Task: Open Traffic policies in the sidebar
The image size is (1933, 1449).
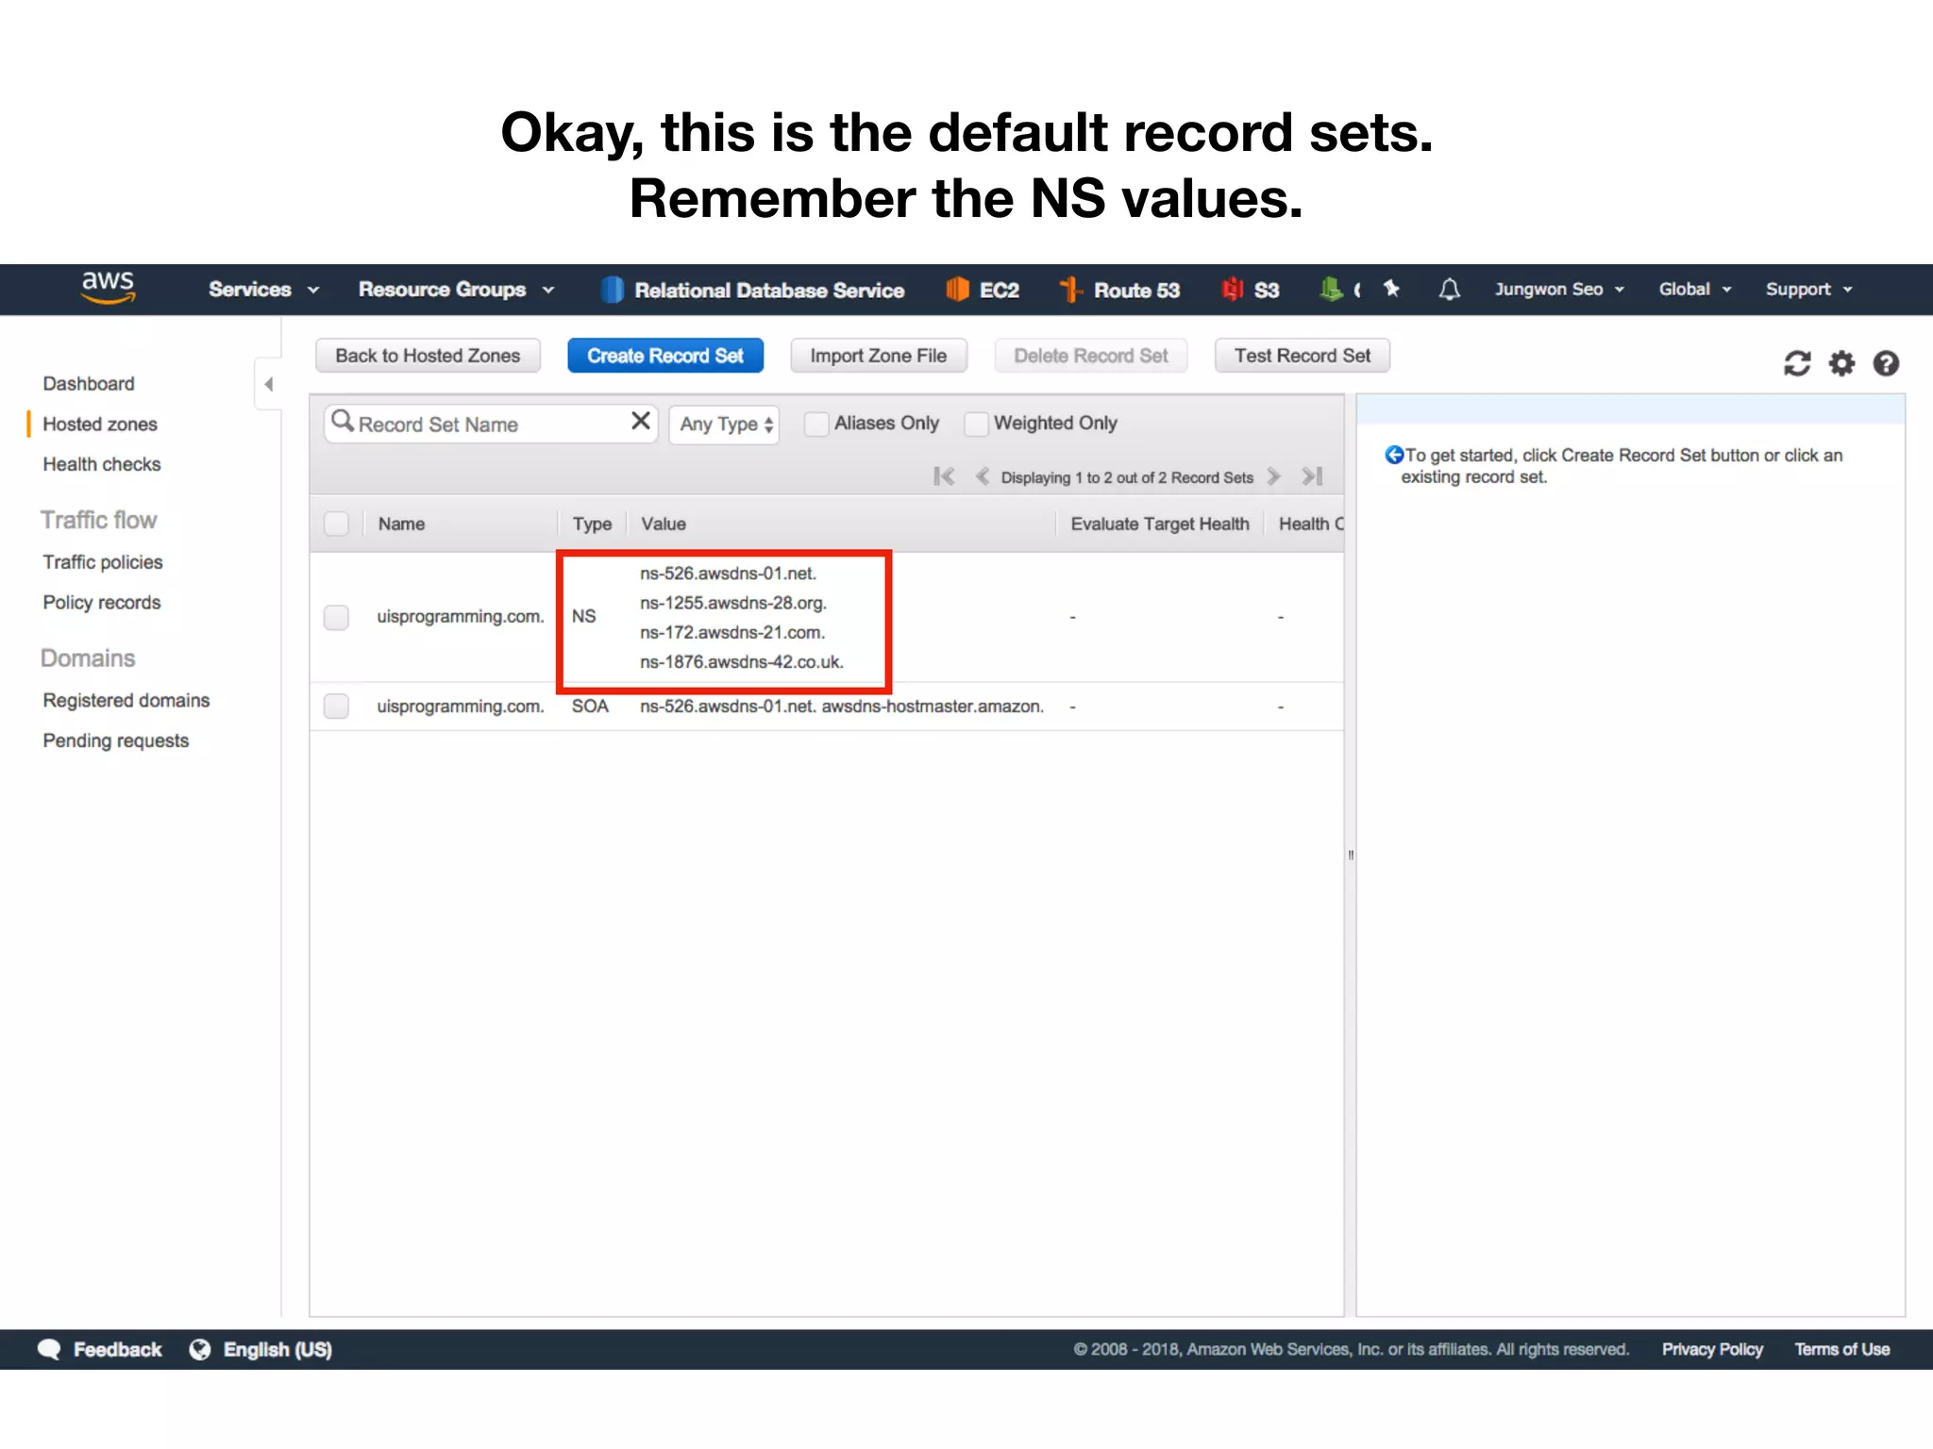Action: coord(103,562)
